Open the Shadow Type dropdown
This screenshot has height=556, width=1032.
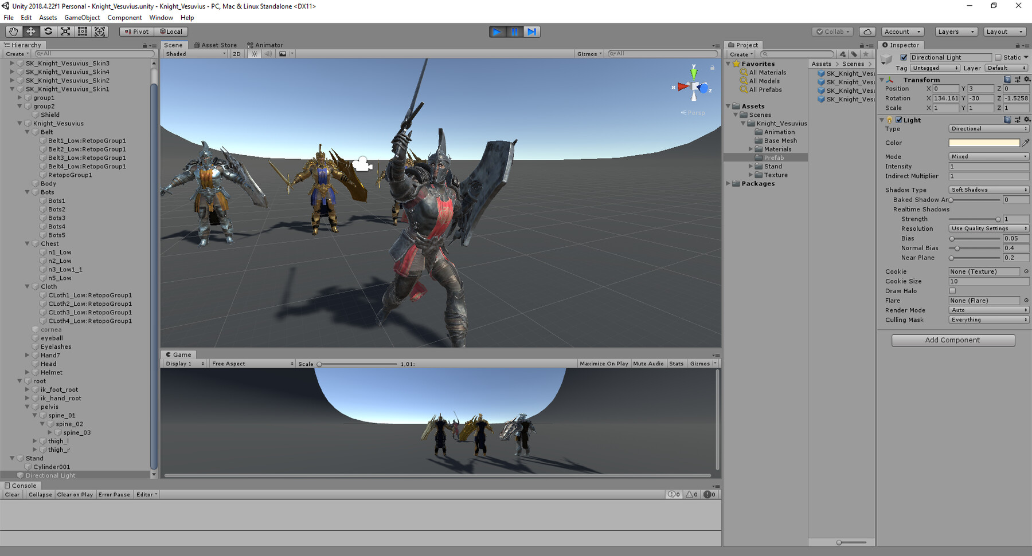[989, 190]
